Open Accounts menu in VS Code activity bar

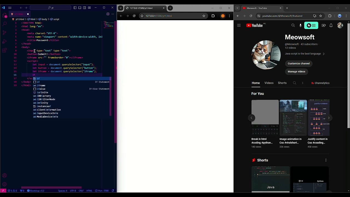pos(4,176)
